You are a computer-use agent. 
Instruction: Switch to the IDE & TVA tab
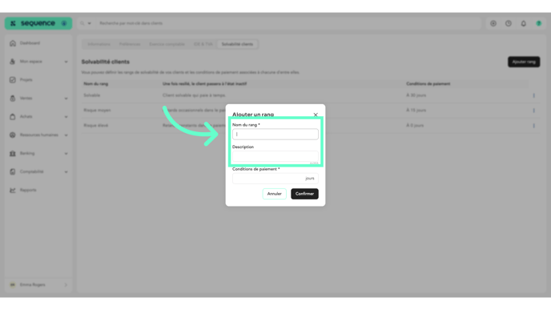click(203, 44)
